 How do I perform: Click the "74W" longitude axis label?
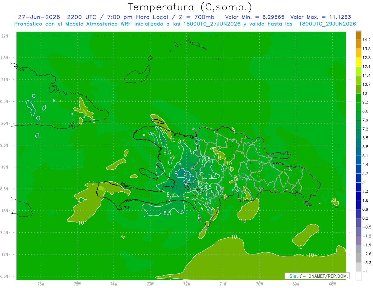pyautogui.click(x=114, y=284)
